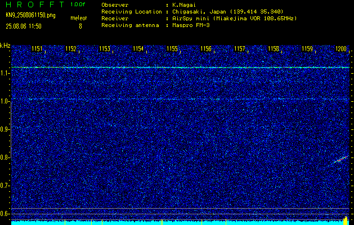Click the Observer field label
The width and height of the screenshot is (354, 225).
(115, 5)
